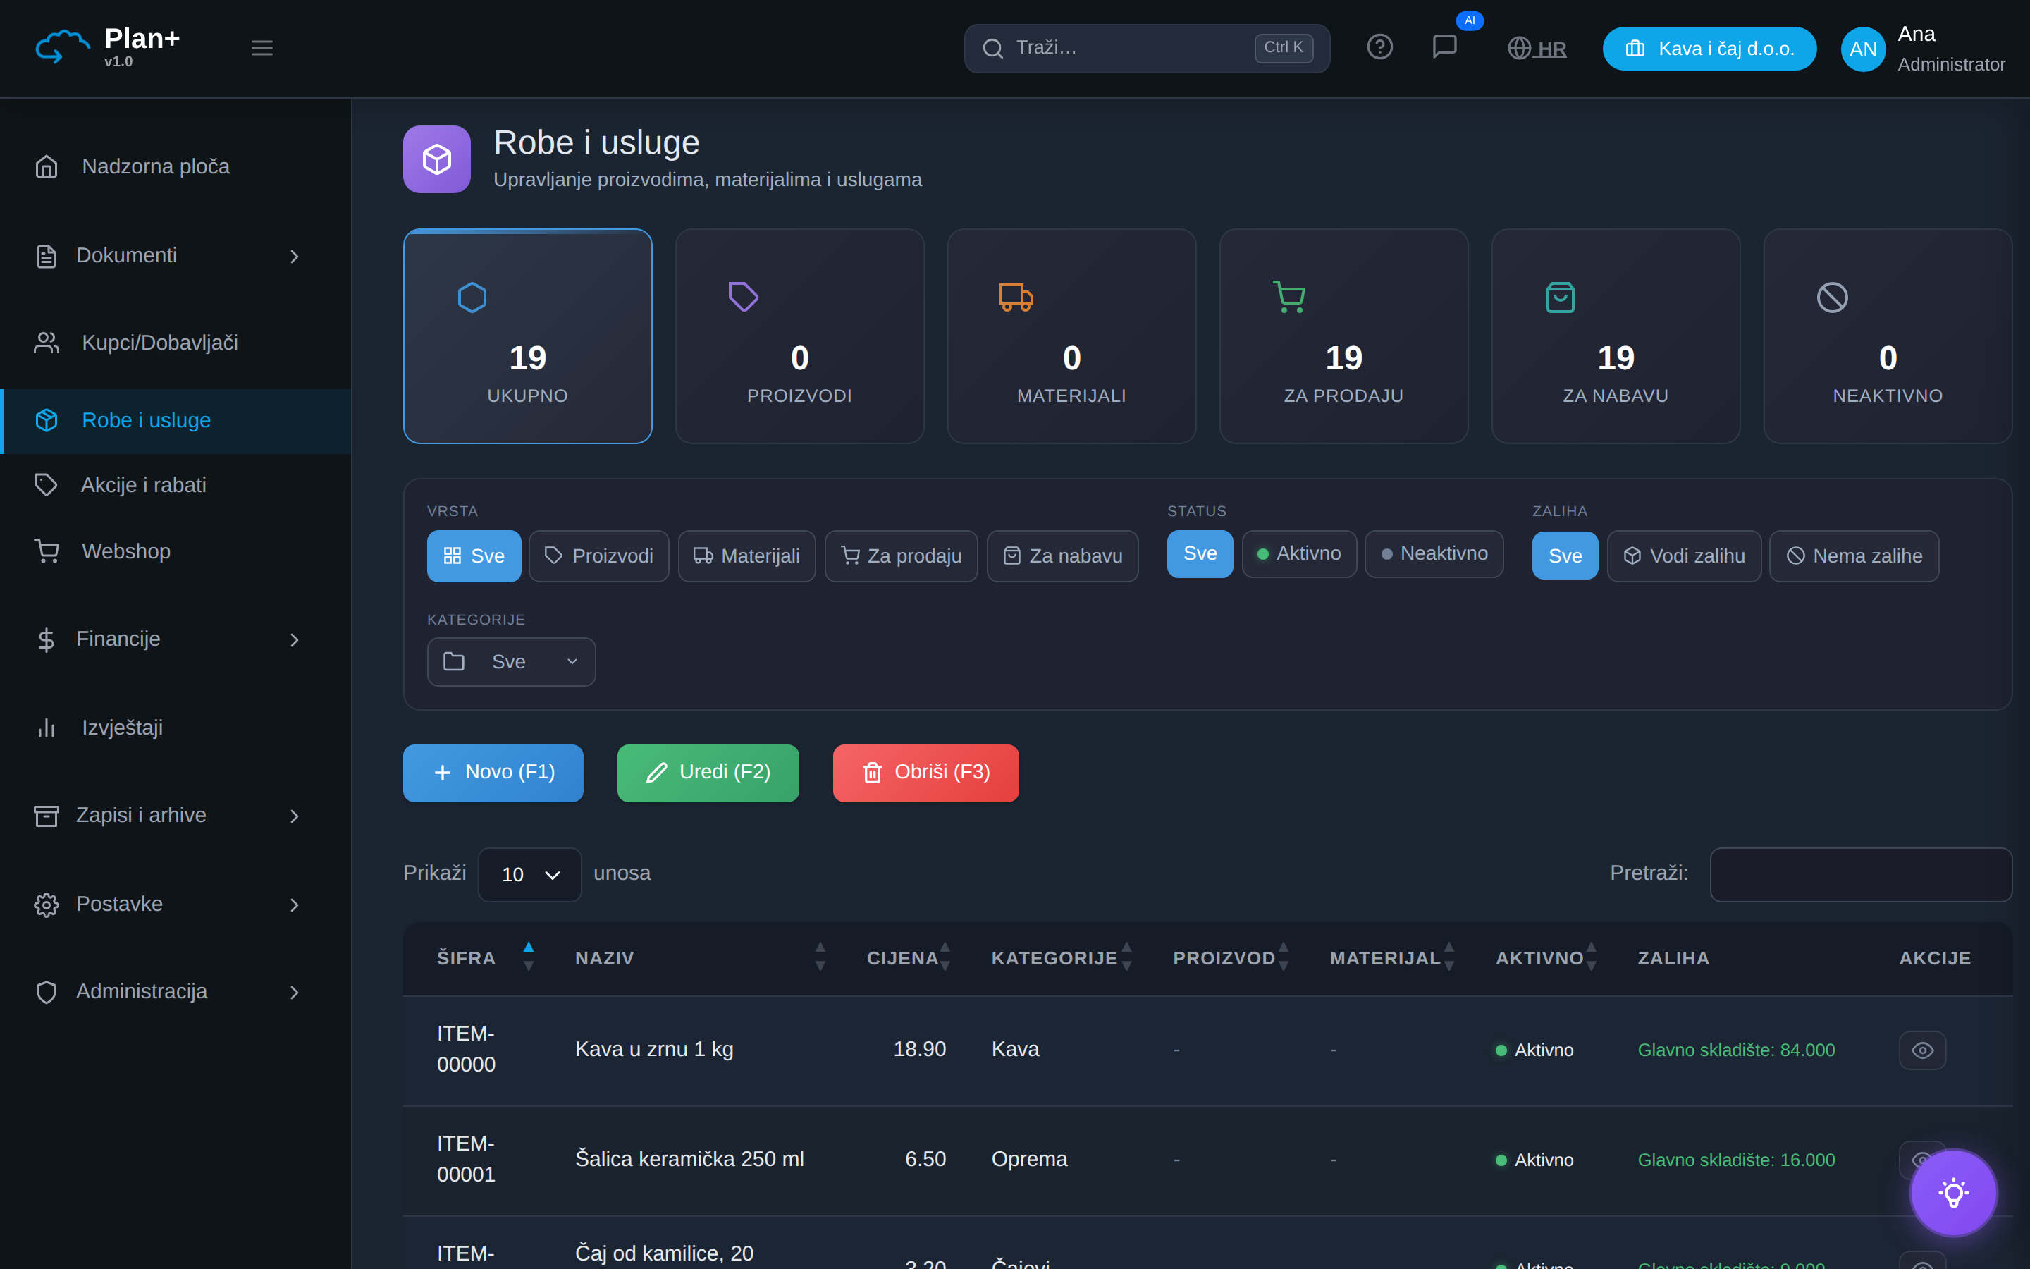This screenshot has width=2030, height=1269.
Task: Click the Postavke gear icon
Action: 46,905
